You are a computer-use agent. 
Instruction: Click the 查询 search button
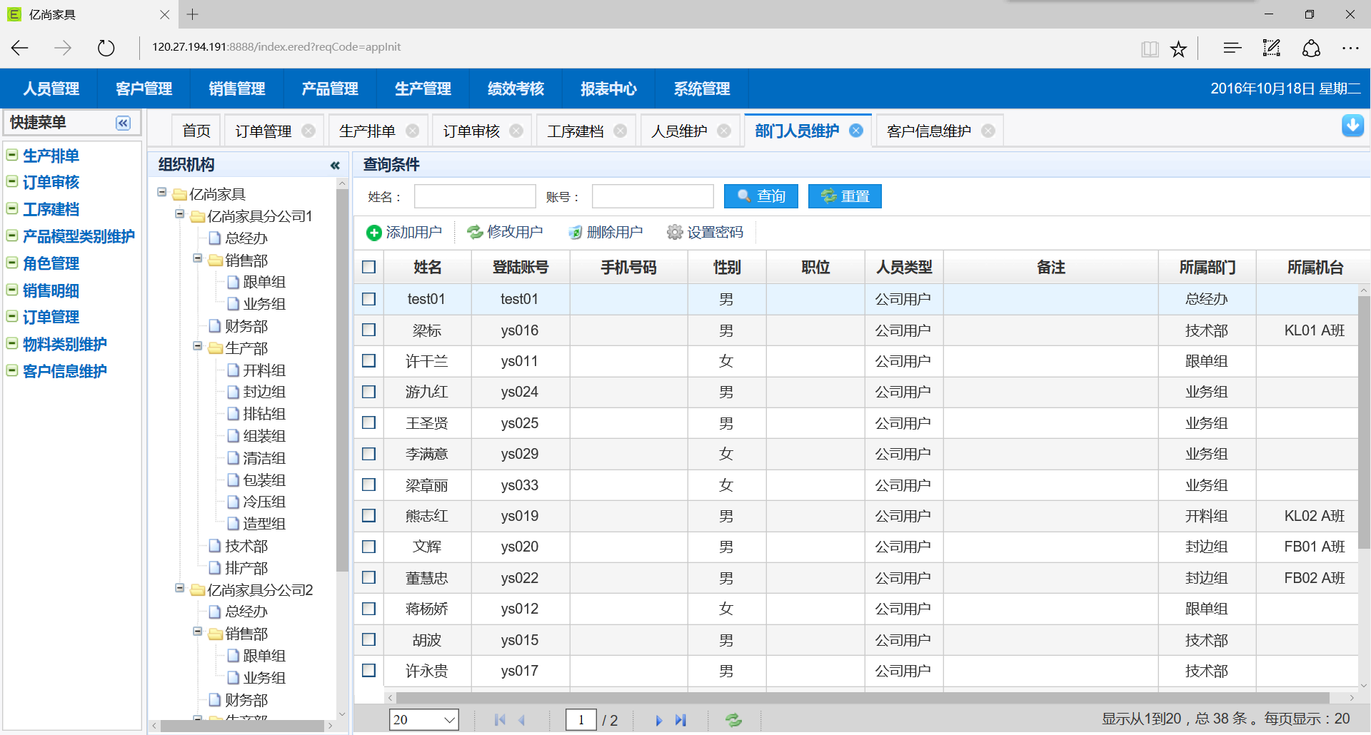point(760,196)
